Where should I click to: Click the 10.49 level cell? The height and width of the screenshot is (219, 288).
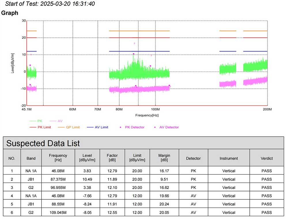click(87, 179)
